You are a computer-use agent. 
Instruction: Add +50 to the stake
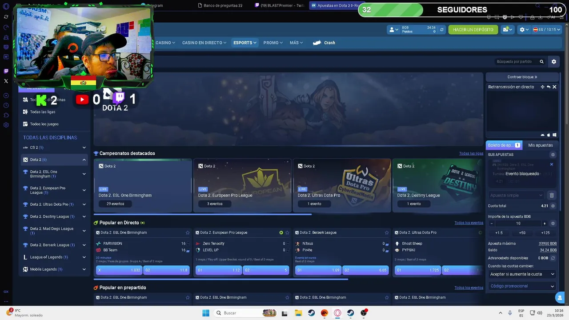[522, 232]
